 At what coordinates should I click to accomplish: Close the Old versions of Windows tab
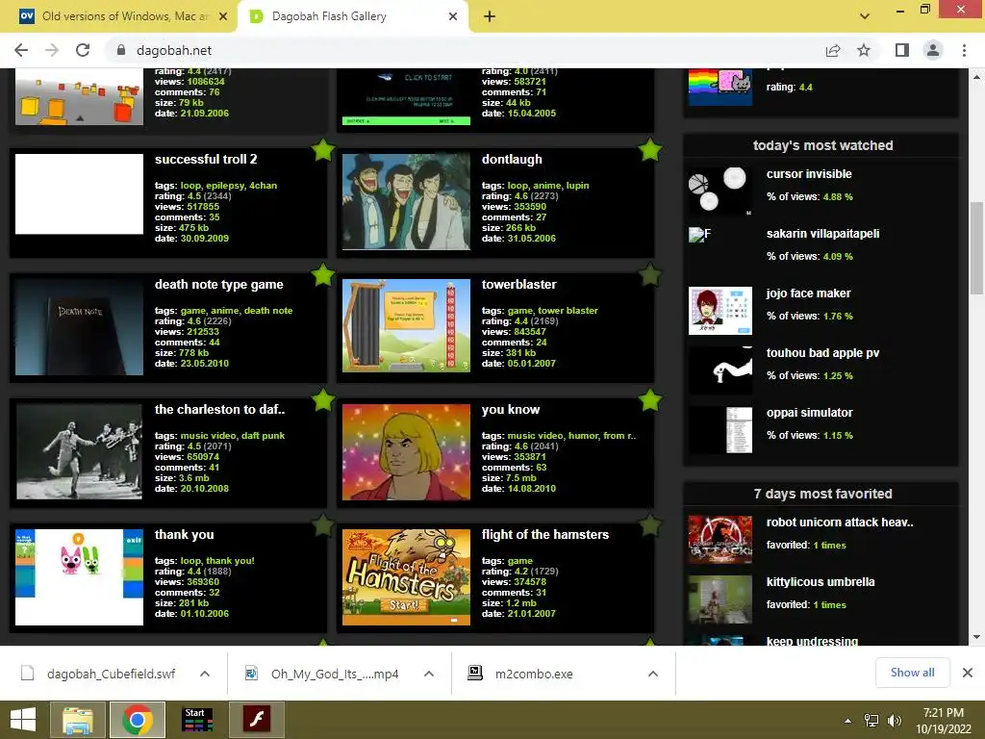pos(223,17)
